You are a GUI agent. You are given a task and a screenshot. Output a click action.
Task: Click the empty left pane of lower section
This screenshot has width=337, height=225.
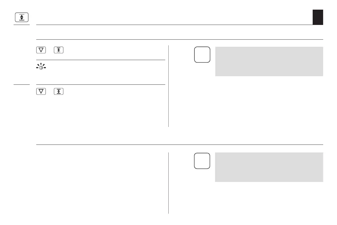[x=102, y=183]
